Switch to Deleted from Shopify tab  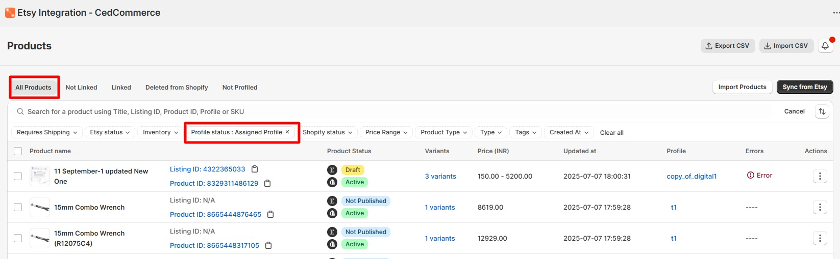[177, 88]
